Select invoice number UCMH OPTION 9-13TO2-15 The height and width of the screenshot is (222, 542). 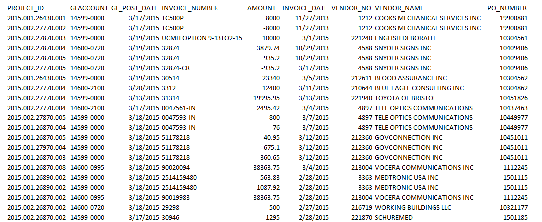[x=202, y=38]
